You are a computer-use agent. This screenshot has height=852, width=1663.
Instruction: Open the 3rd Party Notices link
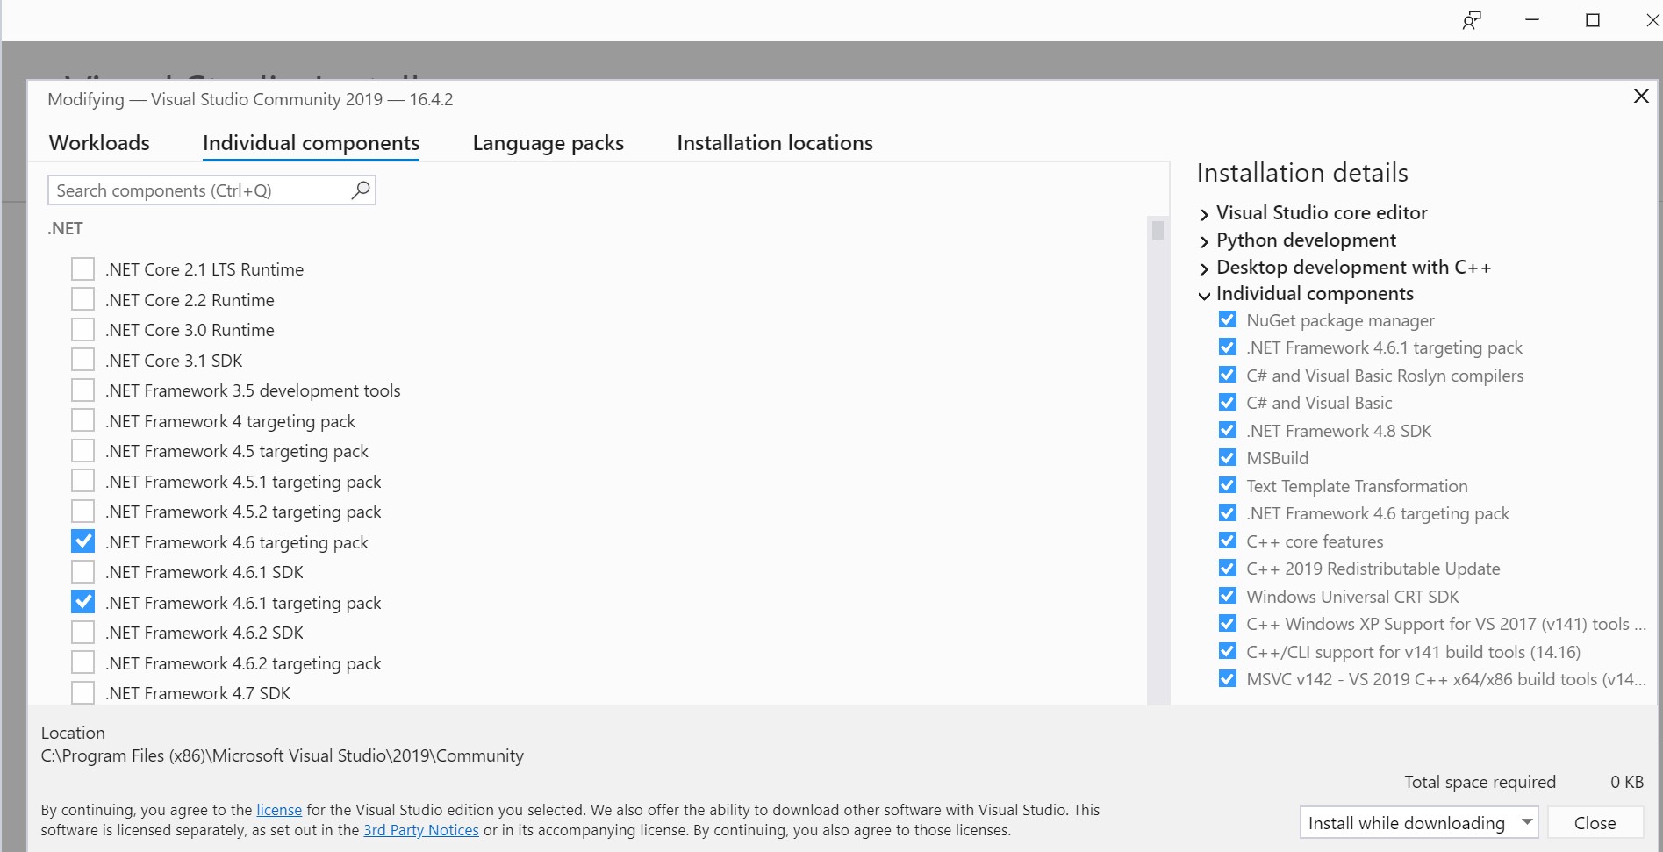(x=421, y=830)
